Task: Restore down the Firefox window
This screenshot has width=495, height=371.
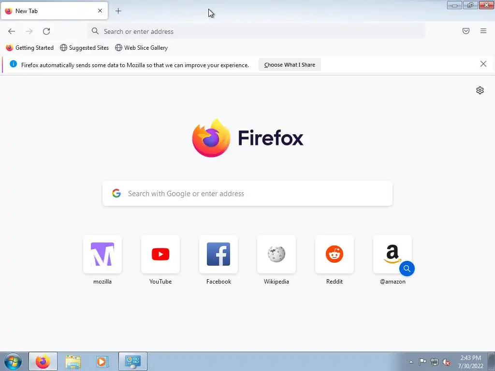Action: tap(470, 5)
